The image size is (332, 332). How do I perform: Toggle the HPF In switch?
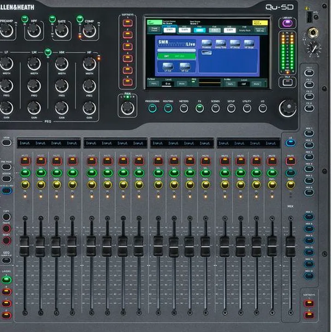point(25,19)
